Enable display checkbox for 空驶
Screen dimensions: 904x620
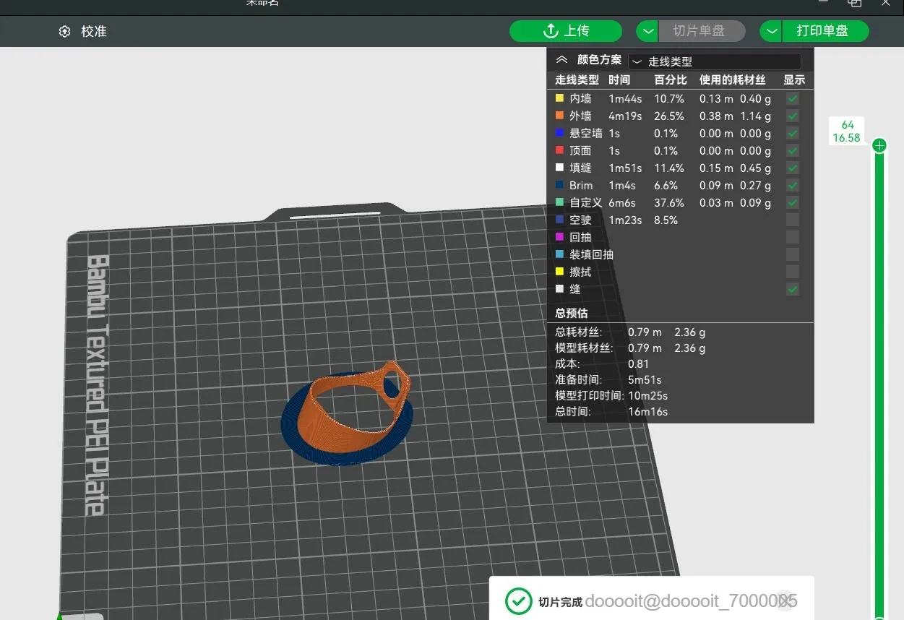[x=793, y=220]
